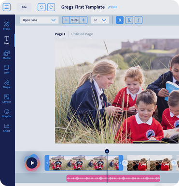Viewport: 179px width, 186px height.
Task: Click Edit link beside template name
Action: point(112,7)
